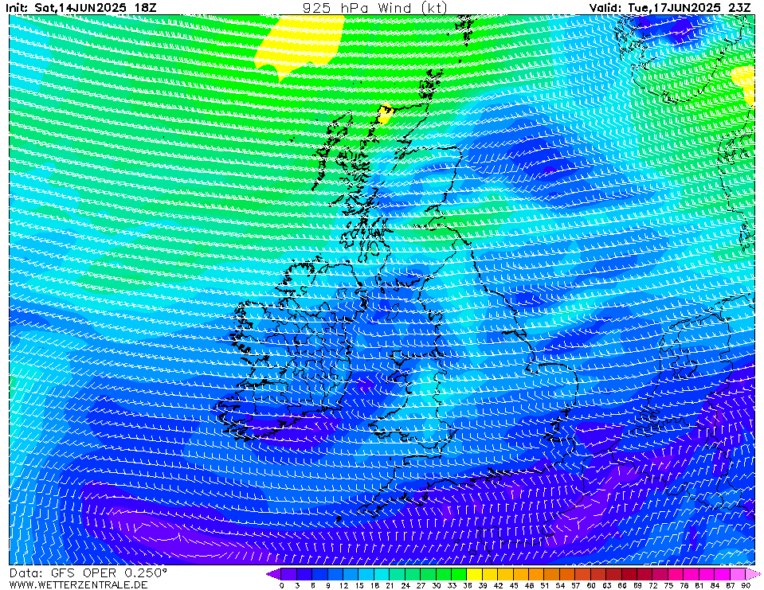Select the 9–12 kt blue legend swatch
Viewport: 764px width, 590px height.
pyautogui.click(x=335, y=574)
